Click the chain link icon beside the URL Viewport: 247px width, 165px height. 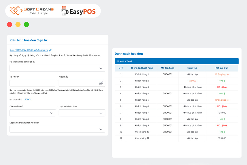click(x=50, y=50)
